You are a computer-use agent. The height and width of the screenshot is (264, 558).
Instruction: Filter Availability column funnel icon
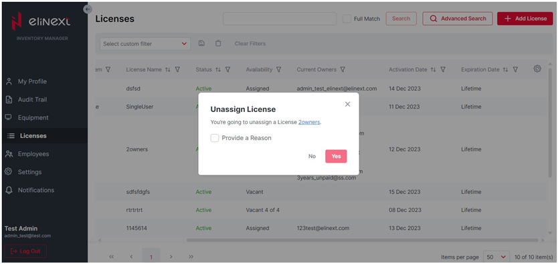coord(278,70)
